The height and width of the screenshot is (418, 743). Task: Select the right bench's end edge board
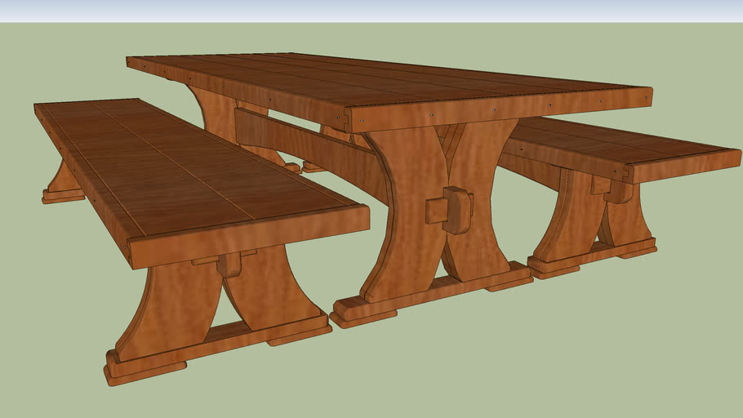[684, 166]
